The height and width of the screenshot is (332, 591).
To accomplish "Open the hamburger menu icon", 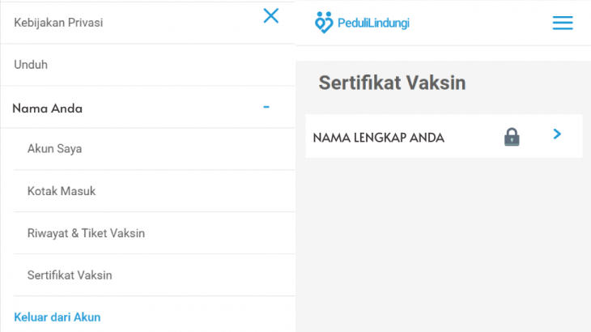I will click(563, 23).
